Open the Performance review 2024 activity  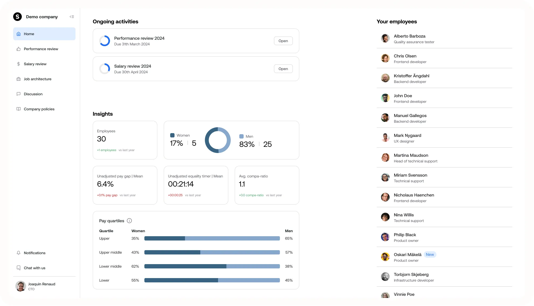[x=283, y=41]
